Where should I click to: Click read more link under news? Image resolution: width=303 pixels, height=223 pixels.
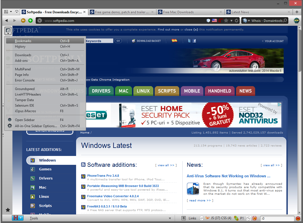[200, 200]
